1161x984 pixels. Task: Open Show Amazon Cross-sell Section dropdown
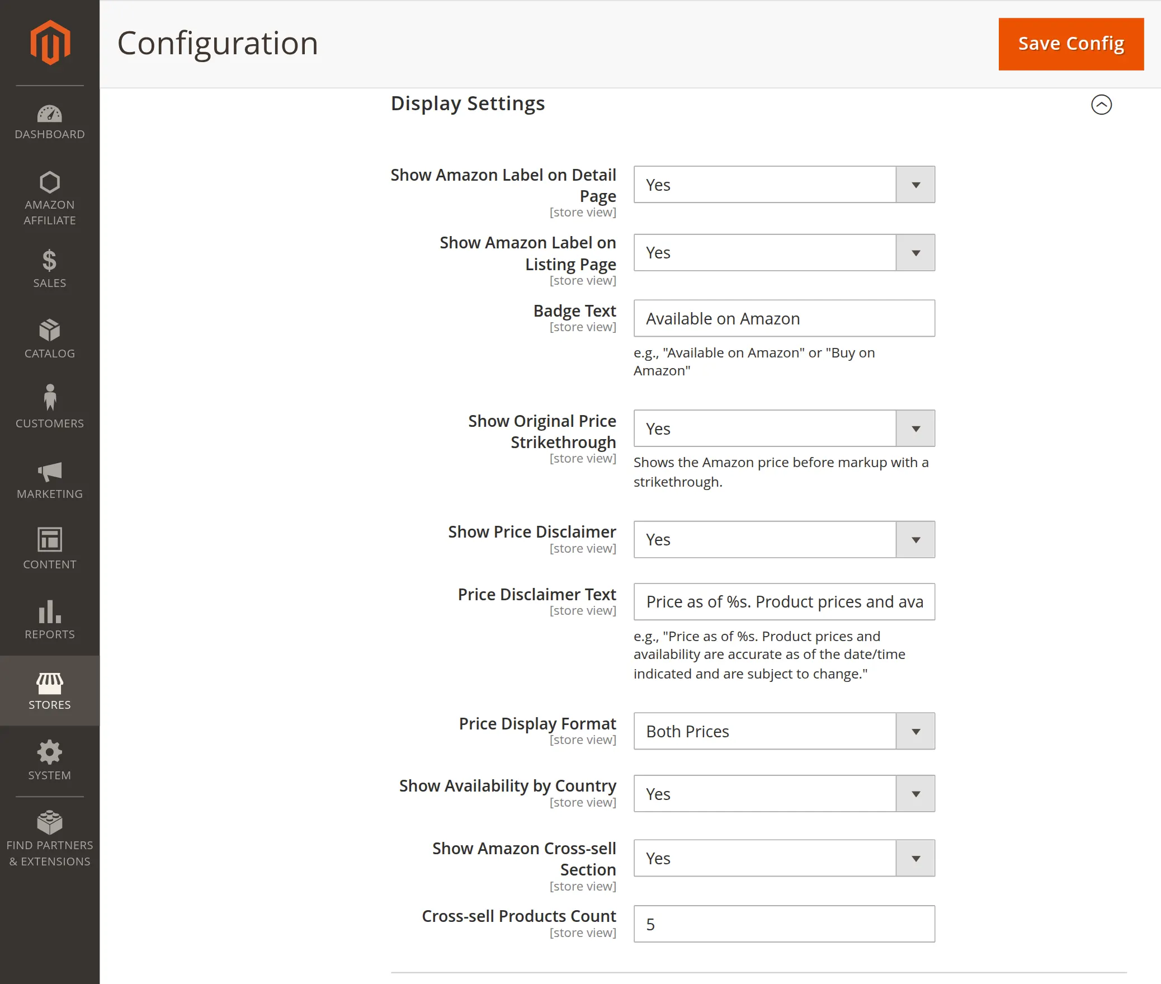[x=784, y=858]
